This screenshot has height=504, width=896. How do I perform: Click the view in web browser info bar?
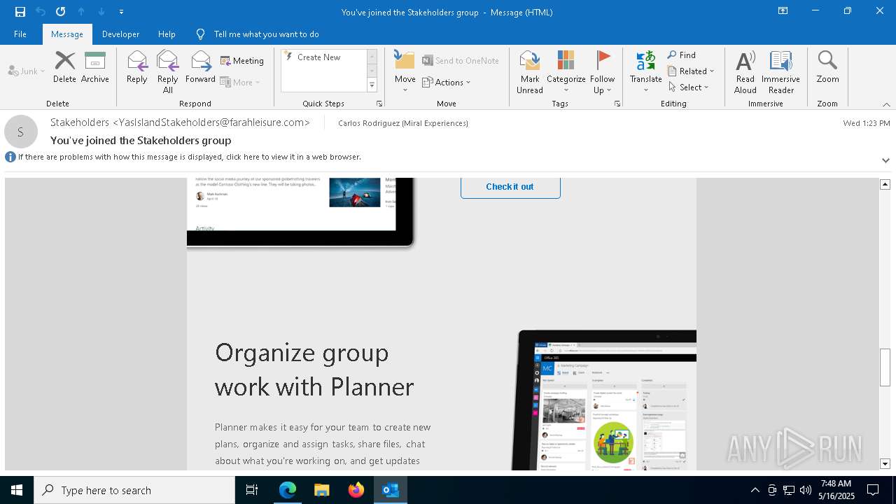pyautogui.click(x=189, y=157)
